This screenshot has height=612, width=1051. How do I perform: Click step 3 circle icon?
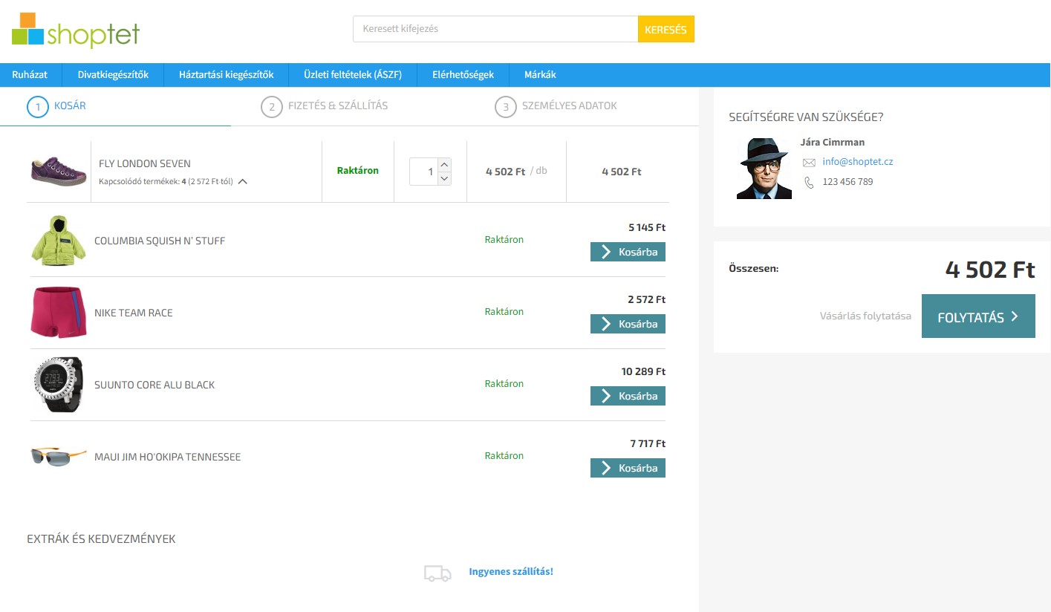click(506, 107)
